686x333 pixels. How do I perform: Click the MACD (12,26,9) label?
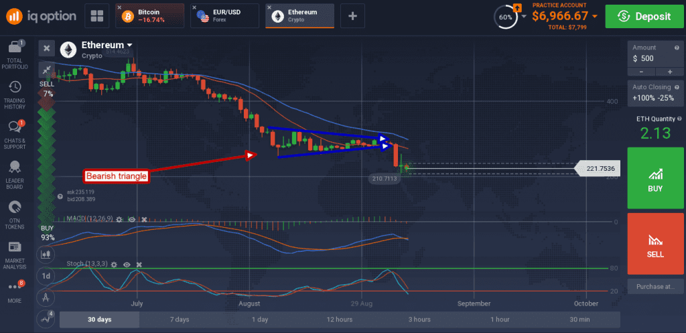pos(89,218)
